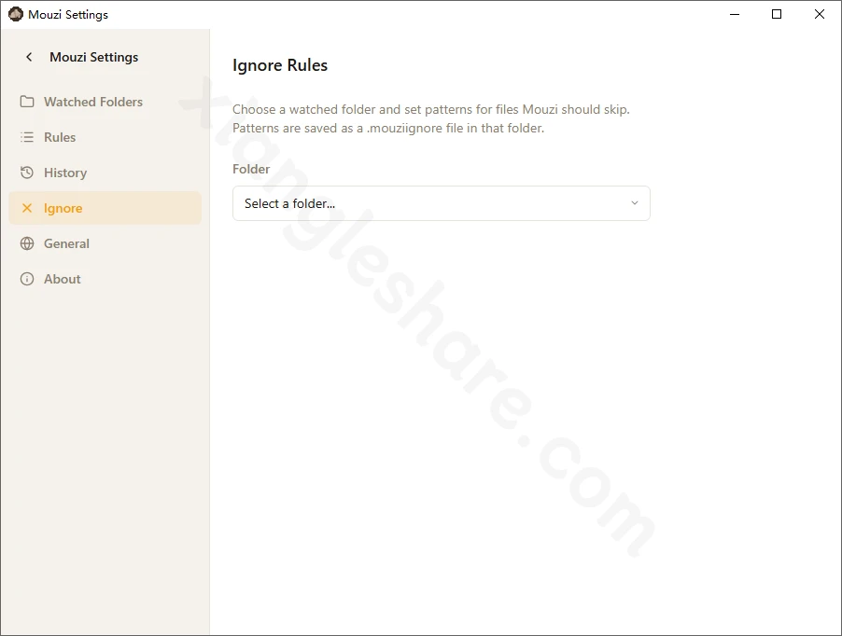842x636 pixels.
Task: Click the mouziignore description text
Action: click(x=430, y=118)
